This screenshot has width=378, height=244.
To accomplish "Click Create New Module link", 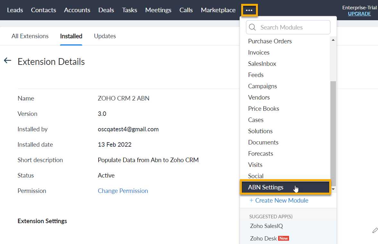I will coord(278,201).
